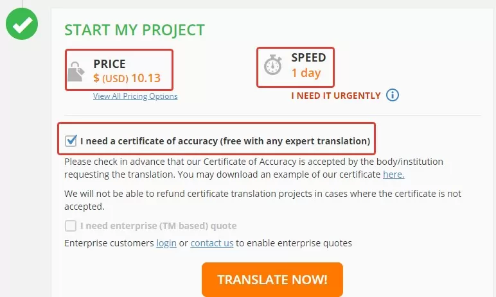Click the enterprise quote label text
This screenshot has width=496, height=297.
[159, 226]
